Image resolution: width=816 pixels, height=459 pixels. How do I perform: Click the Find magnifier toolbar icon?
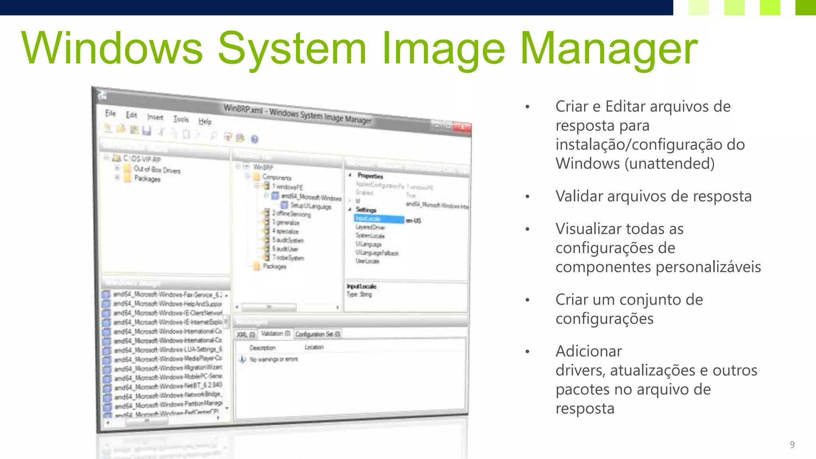213,136
